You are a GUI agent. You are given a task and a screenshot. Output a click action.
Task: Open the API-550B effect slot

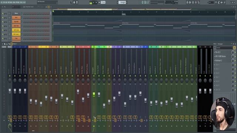221,56
